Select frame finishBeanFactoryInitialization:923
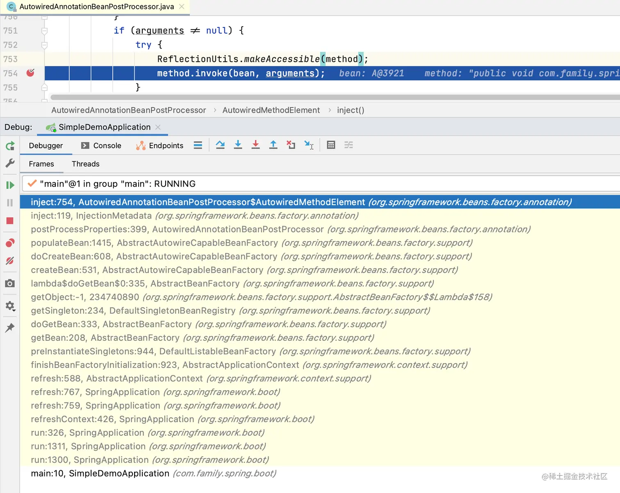 click(x=320, y=364)
